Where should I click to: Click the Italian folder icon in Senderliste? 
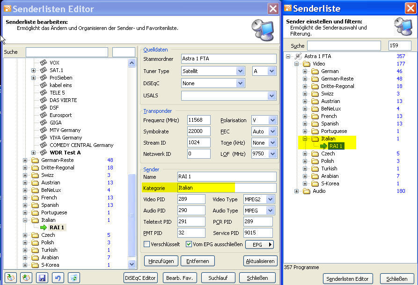tap(315, 139)
